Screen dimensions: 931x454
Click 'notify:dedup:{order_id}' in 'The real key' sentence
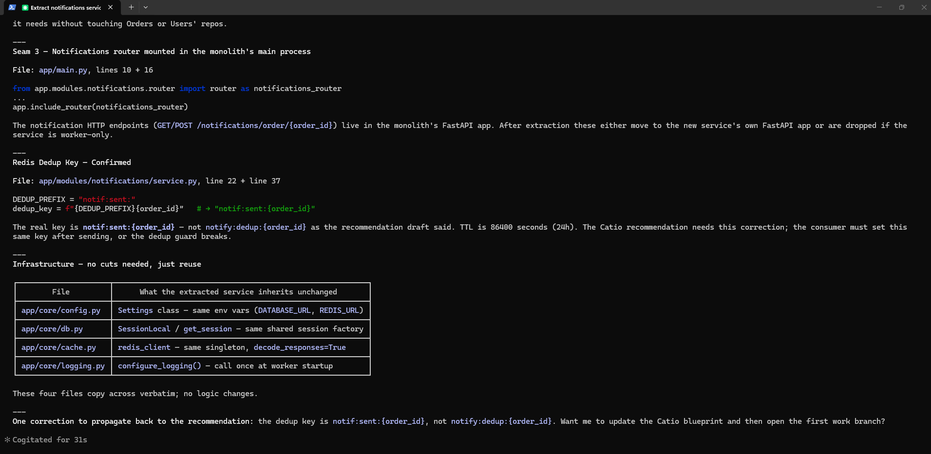(256, 227)
